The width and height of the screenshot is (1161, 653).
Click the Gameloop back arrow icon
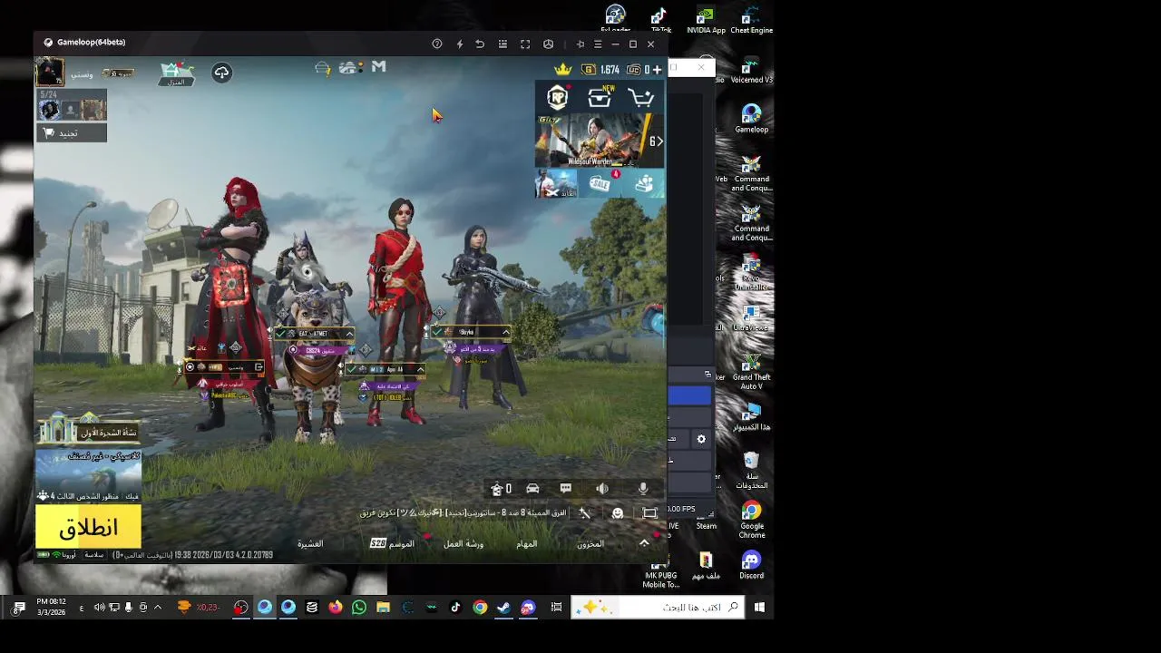(480, 44)
